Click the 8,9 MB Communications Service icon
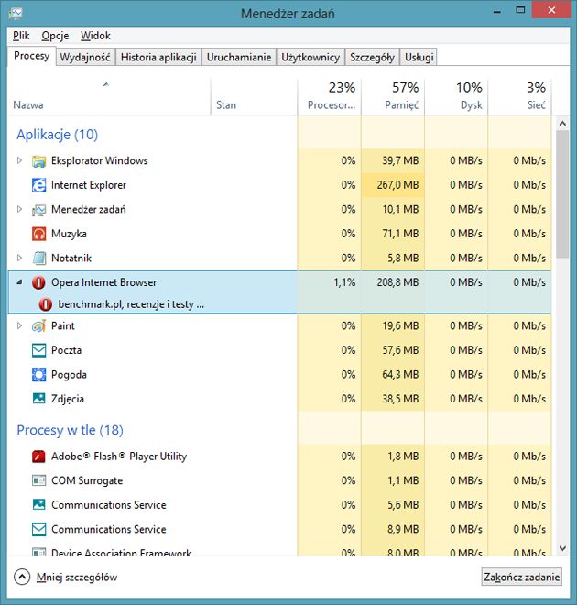The image size is (577, 605). click(x=38, y=530)
